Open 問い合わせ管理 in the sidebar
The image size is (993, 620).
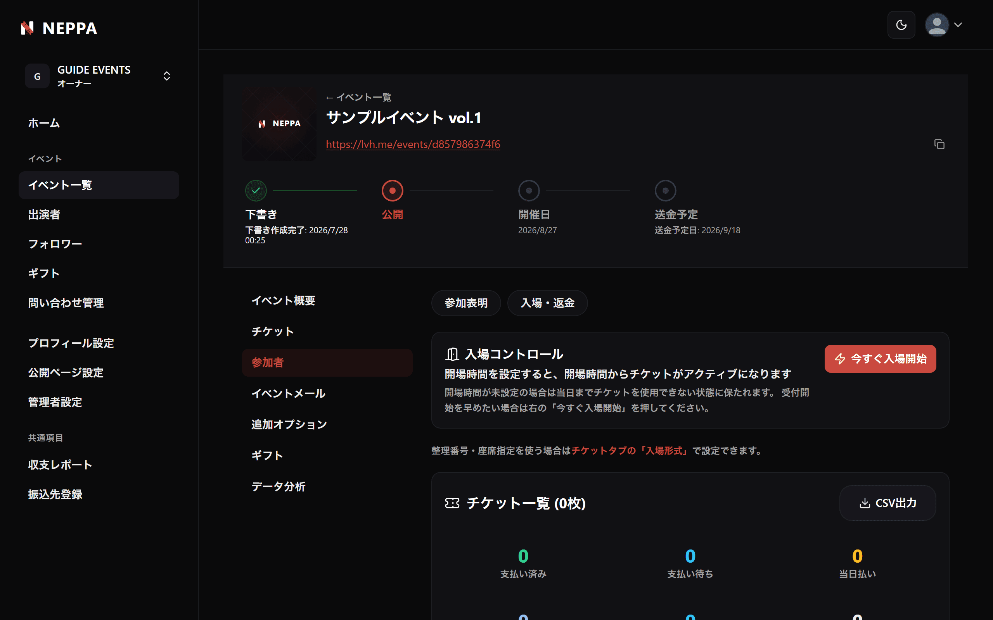tap(99, 303)
